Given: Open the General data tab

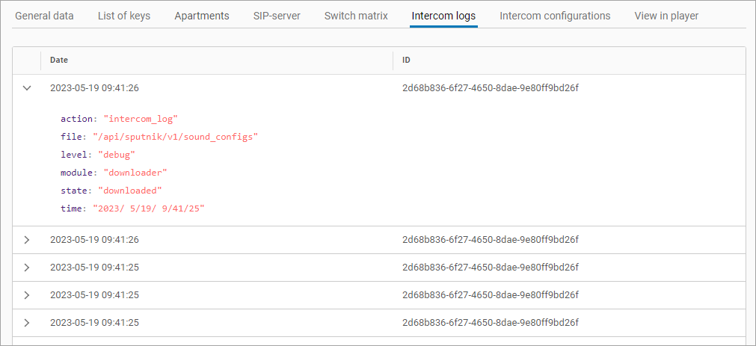Looking at the screenshot, I should 44,16.
